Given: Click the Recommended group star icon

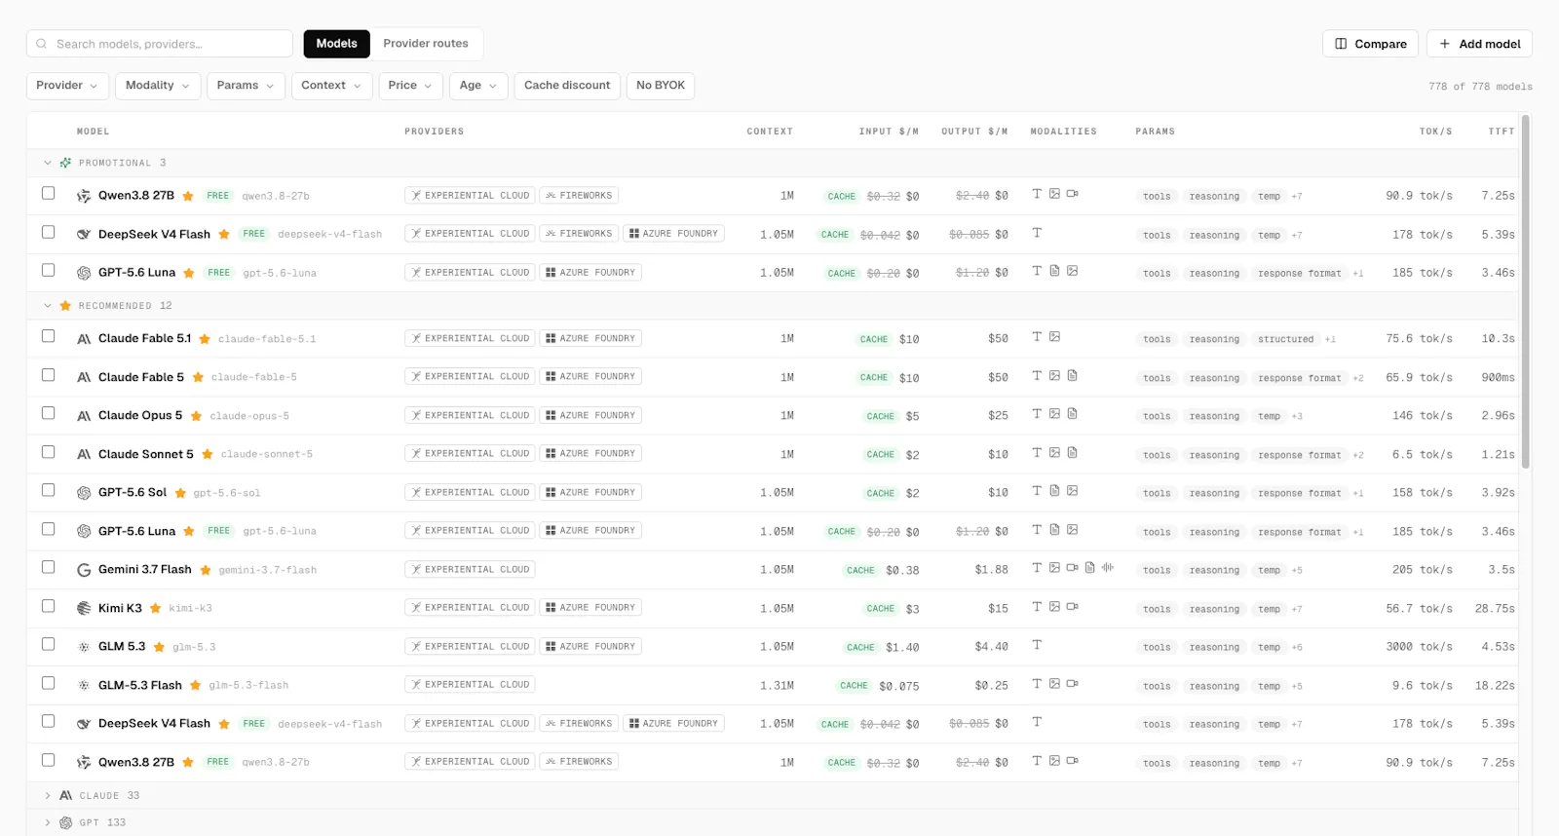Looking at the screenshot, I should tap(65, 306).
